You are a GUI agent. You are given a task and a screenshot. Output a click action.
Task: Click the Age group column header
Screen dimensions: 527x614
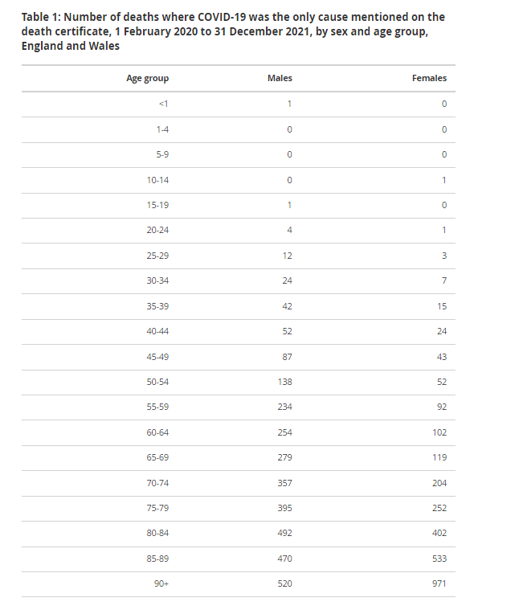tap(148, 79)
